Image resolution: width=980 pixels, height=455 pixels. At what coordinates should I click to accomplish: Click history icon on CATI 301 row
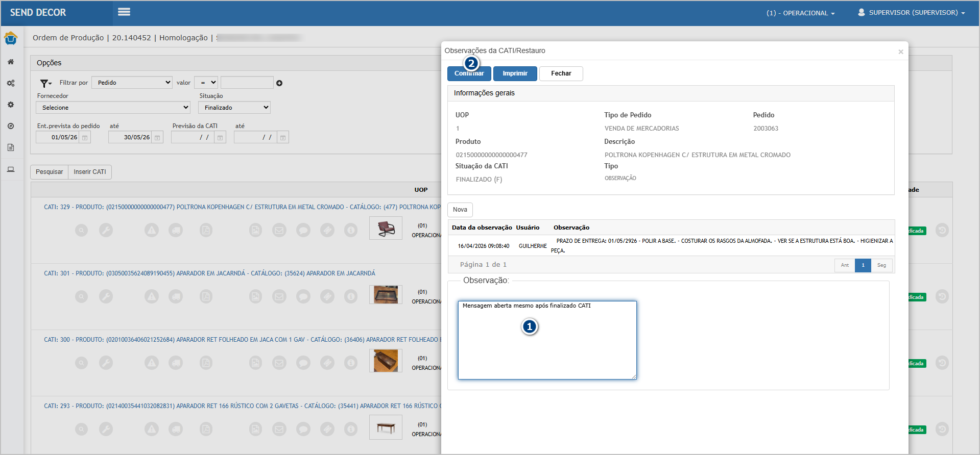pyautogui.click(x=942, y=297)
